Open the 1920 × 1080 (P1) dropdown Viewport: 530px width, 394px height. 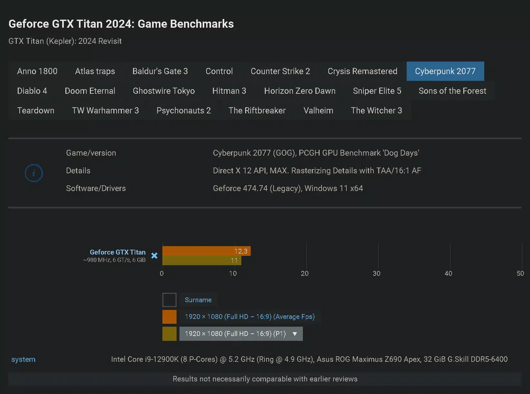click(241, 334)
